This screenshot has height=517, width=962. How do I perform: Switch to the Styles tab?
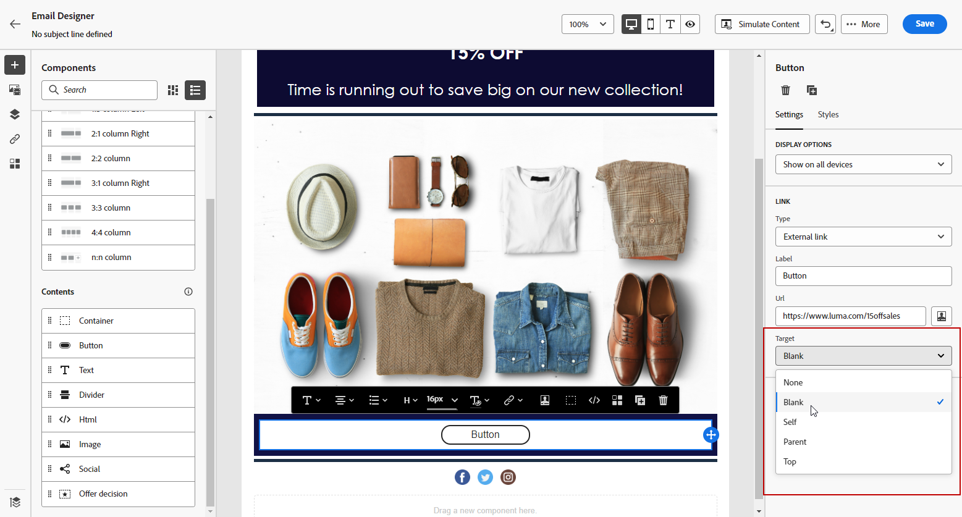point(828,115)
